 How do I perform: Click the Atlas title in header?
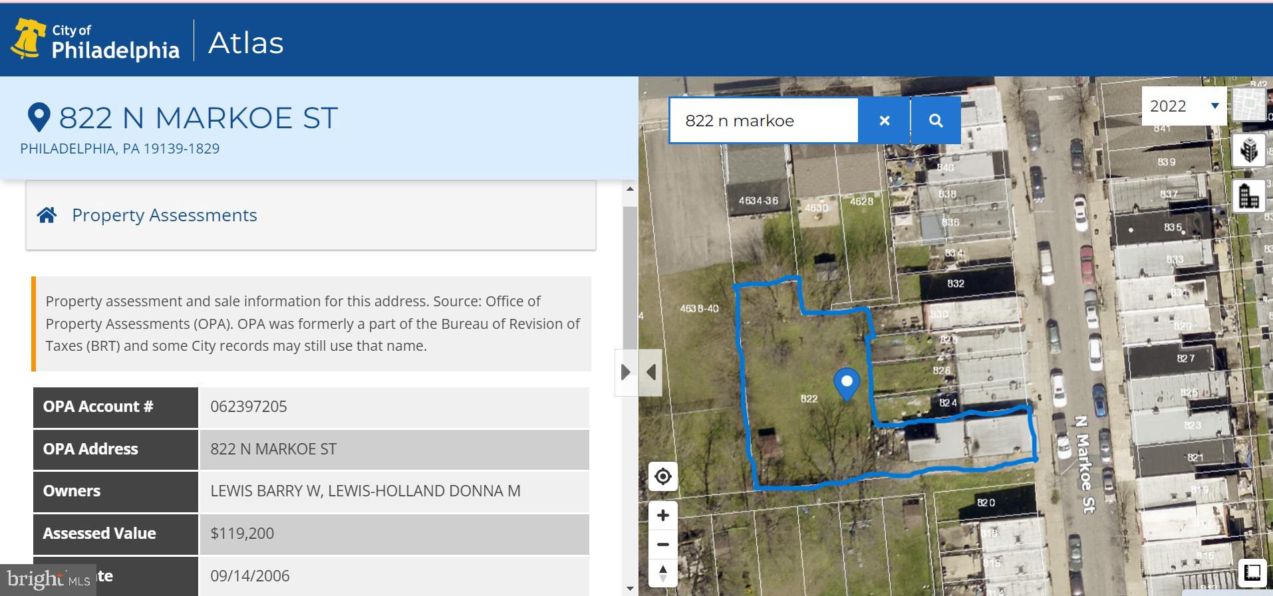[246, 43]
